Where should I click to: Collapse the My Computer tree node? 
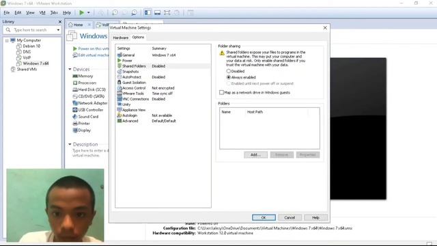(x=7, y=40)
